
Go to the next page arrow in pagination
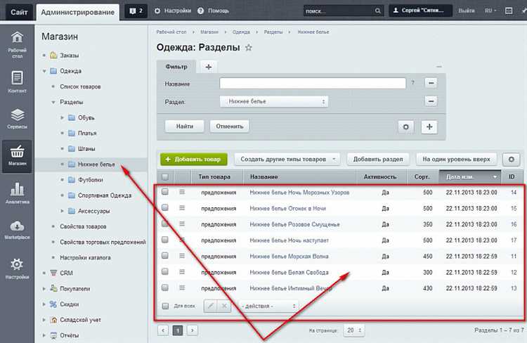click(x=193, y=330)
